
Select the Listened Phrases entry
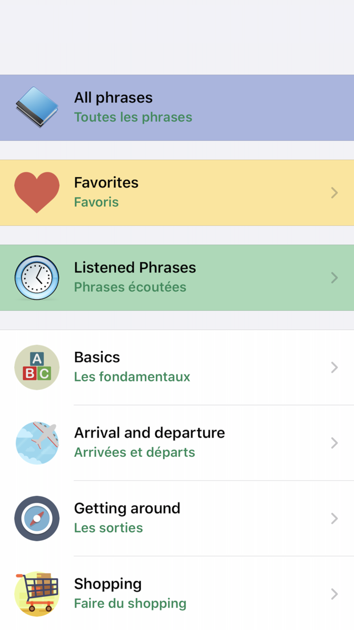pyautogui.click(x=177, y=278)
